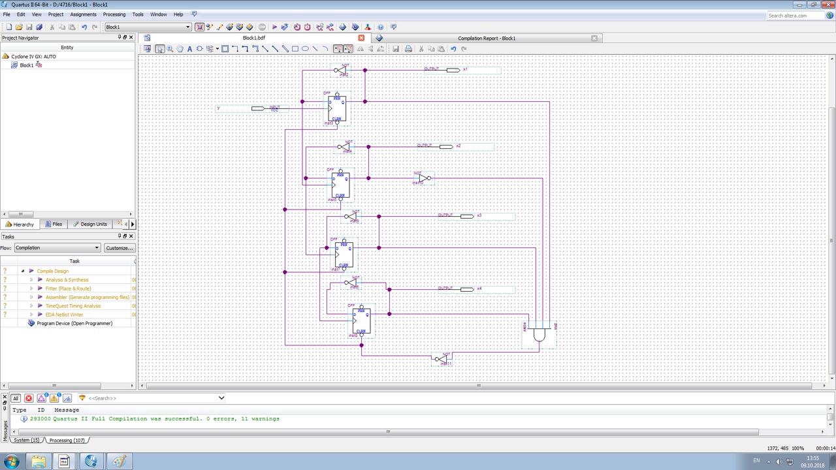Start compilation with the purple play icon
836x470 pixels.
click(274, 27)
